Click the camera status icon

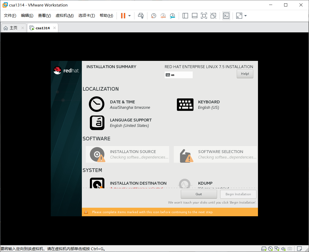click(x=290, y=249)
